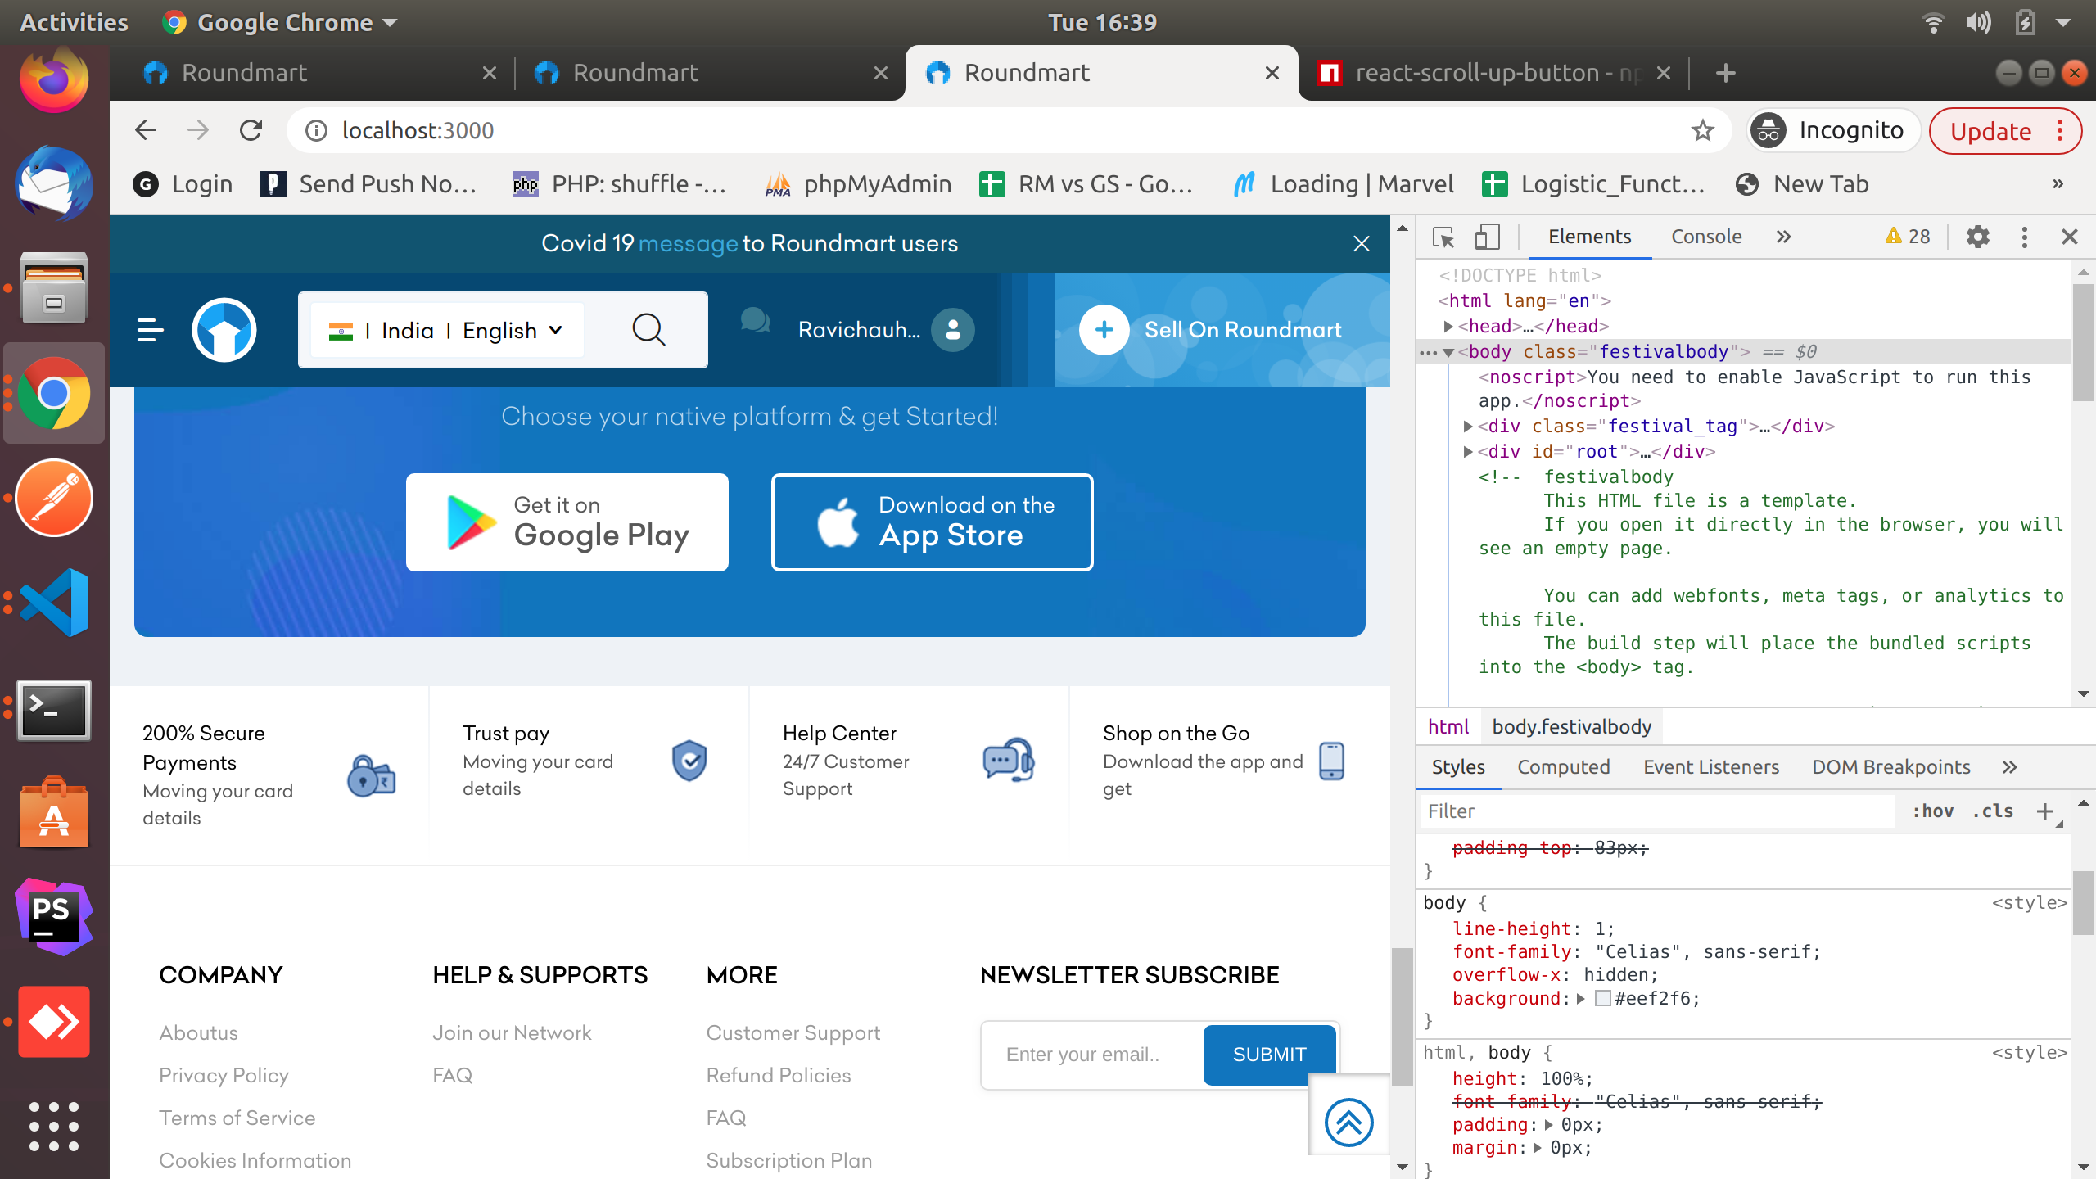Click the localhost:3000 address bar
Image resolution: width=2096 pixels, height=1179 pixels.
click(1007, 130)
